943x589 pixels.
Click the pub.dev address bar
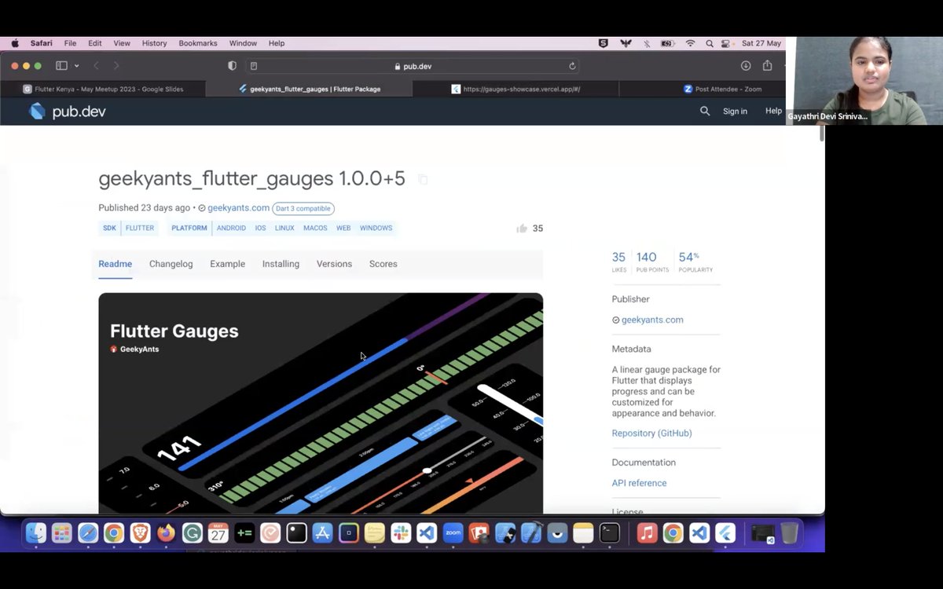(413, 66)
